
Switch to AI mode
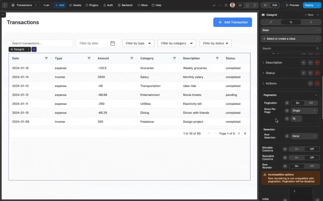click(x=265, y=5)
